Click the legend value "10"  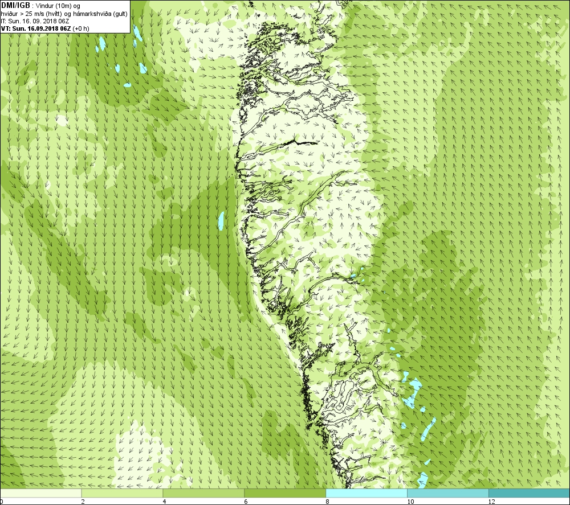[x=410, y=502]
